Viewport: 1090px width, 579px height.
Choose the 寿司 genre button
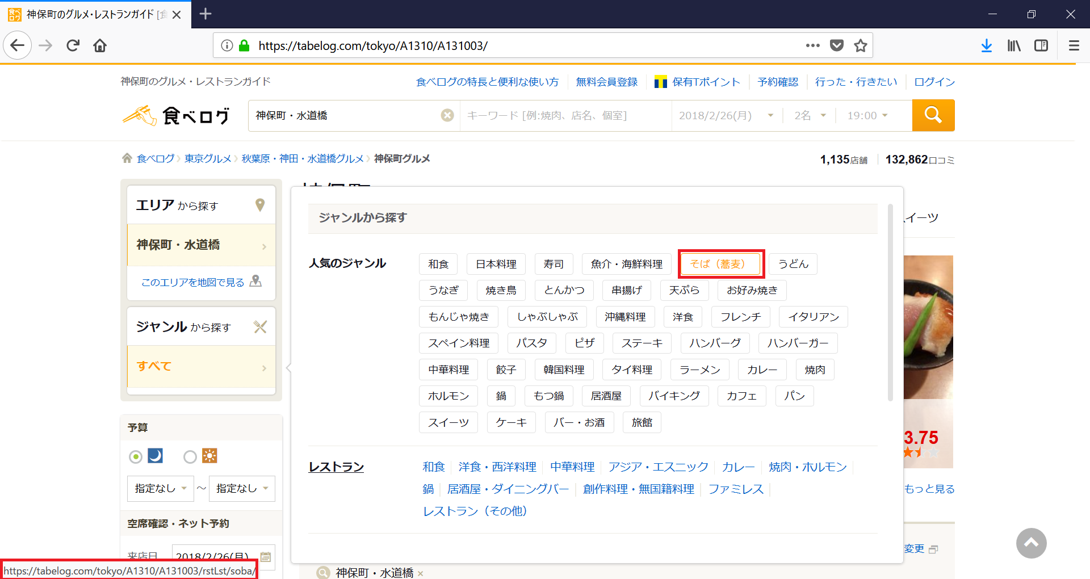[554, 264]
